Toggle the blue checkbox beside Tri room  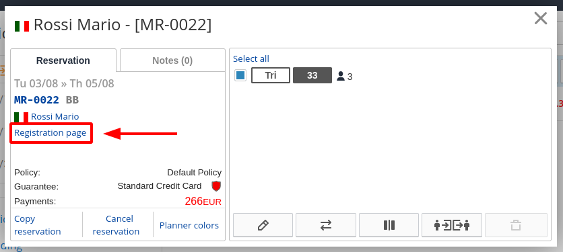(240, 76)
